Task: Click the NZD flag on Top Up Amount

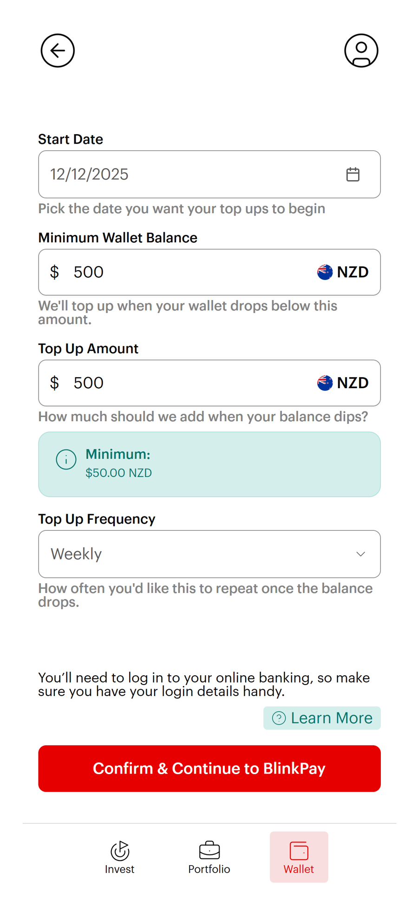Action: pyautogui.click(x=324, y=383)
